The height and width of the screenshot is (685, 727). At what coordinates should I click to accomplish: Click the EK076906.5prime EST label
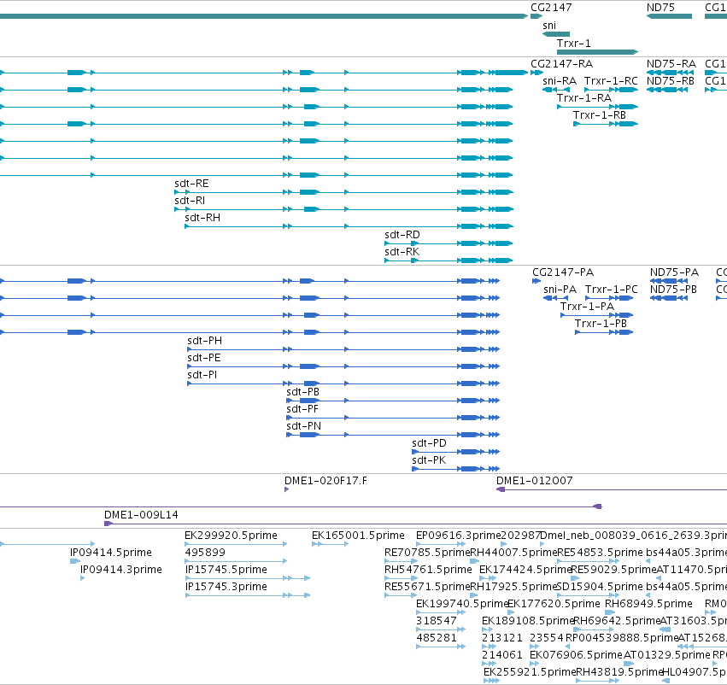coord(576,655)
